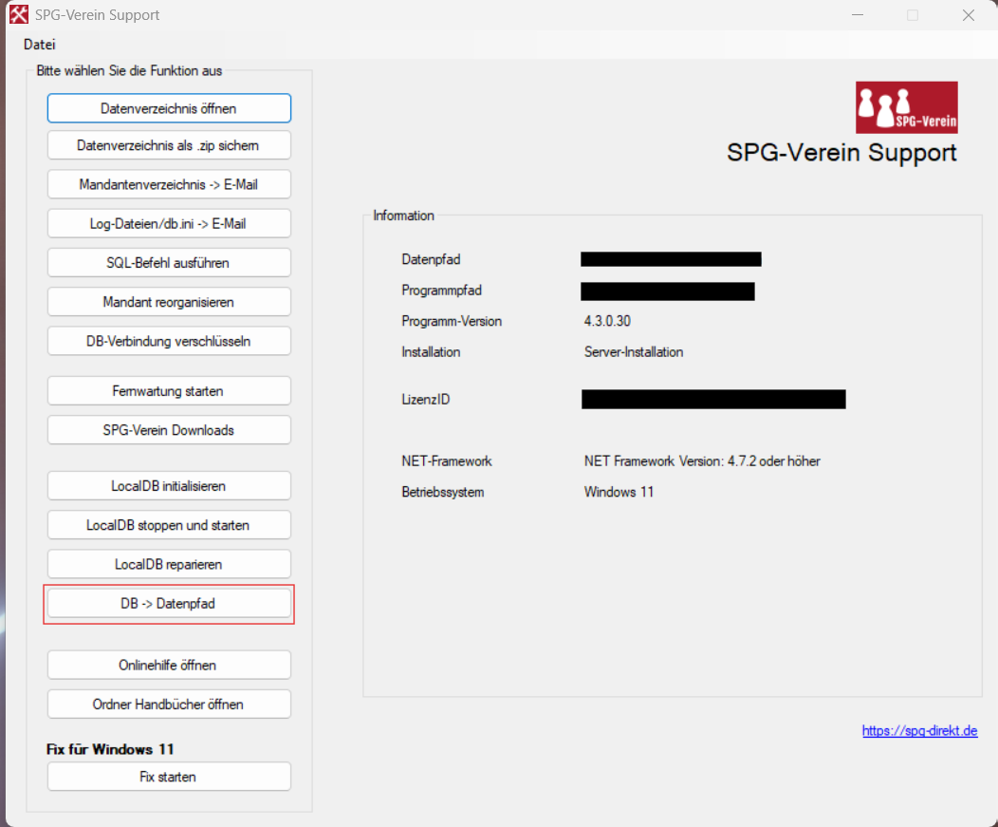Click LocalDB initialisieren

point(169,486)
